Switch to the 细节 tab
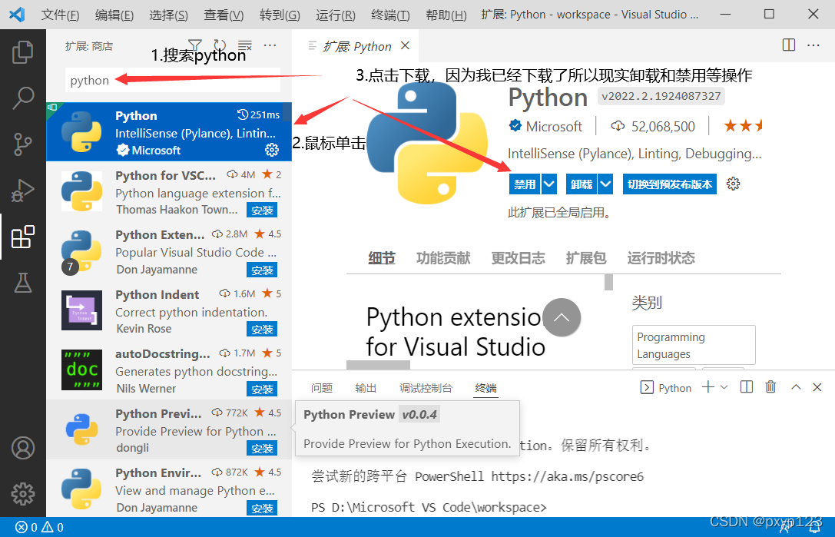This screenshot has height=537, width=835. tap(381, 258)
